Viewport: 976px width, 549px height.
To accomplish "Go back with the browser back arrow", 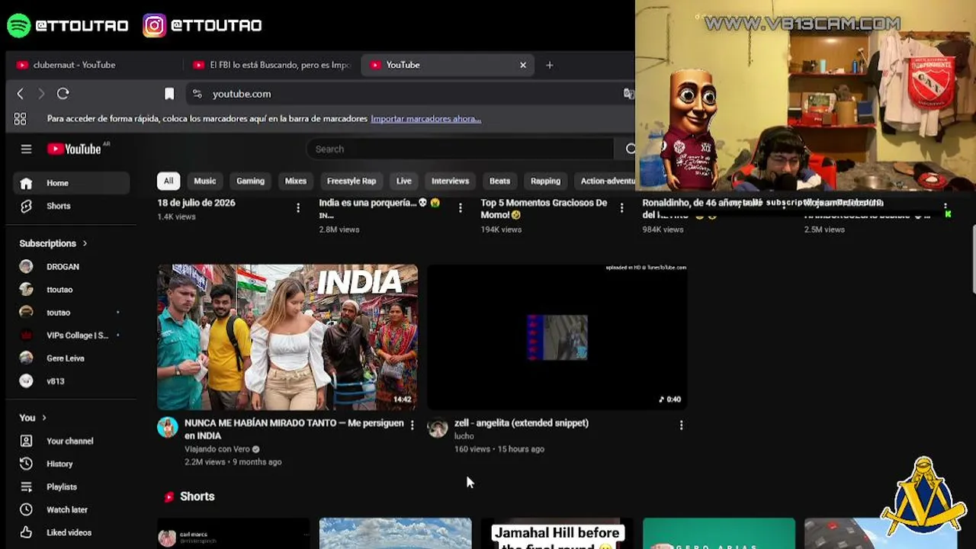I will pos(21,94).
